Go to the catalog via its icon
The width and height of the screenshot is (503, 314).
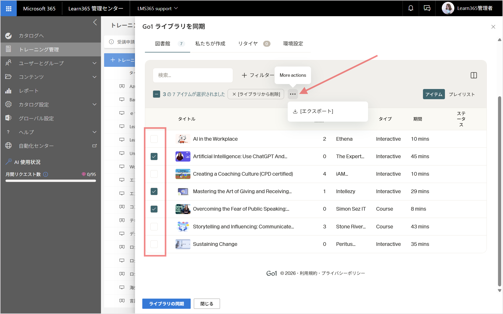8,35
